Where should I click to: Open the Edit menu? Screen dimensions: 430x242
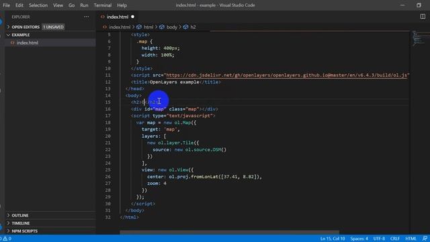coord(19,5)
